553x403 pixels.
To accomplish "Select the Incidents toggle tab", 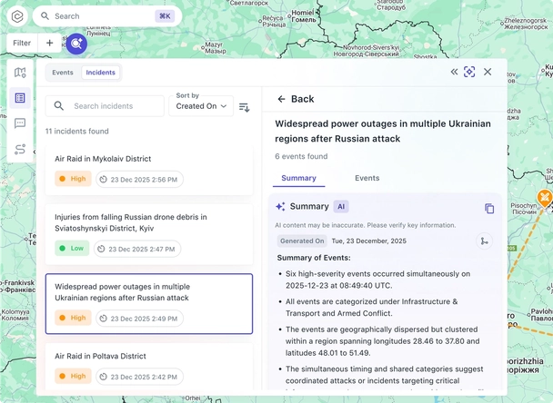I will (101, 73).
